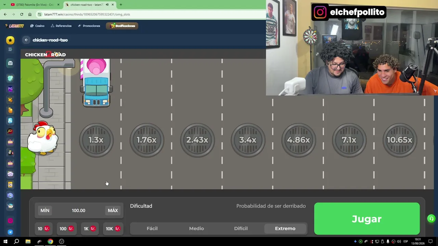Image resolution: width=438 pixels, height=246 pixels.
Task: Open the pink circle sidebar icon
Action: click(x=10, y=221)
